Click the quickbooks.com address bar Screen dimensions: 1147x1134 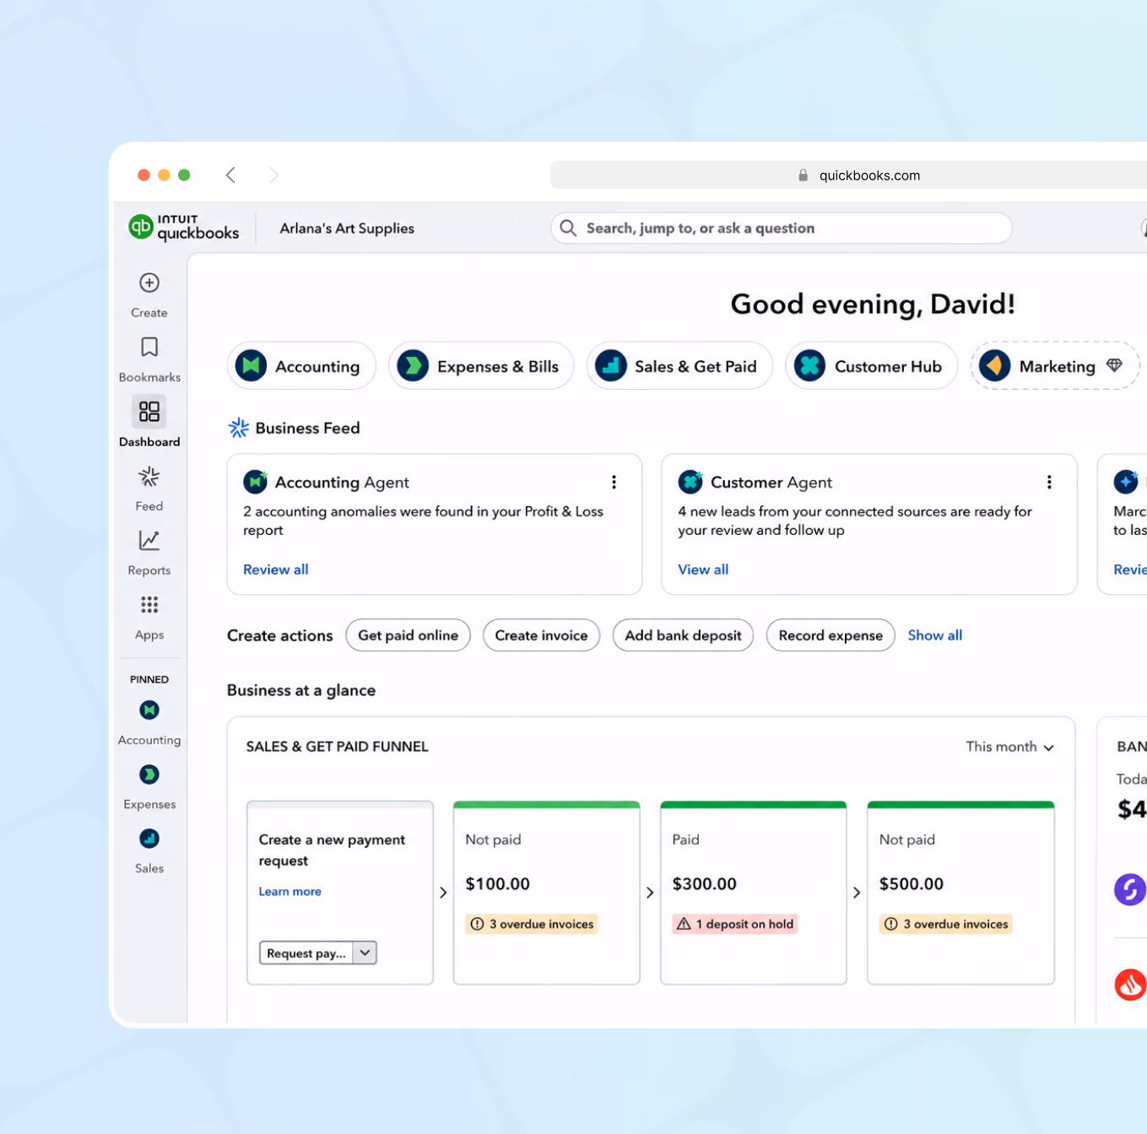[848, 175]
